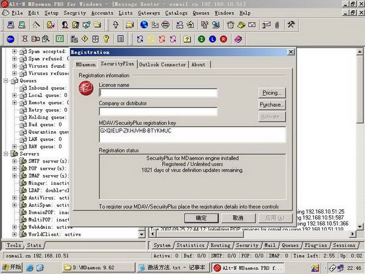The height and width of the screenshot is (274, 365).
Task: Click the MDAV/SecurityPlus registration key field
Action: [193, 134]
